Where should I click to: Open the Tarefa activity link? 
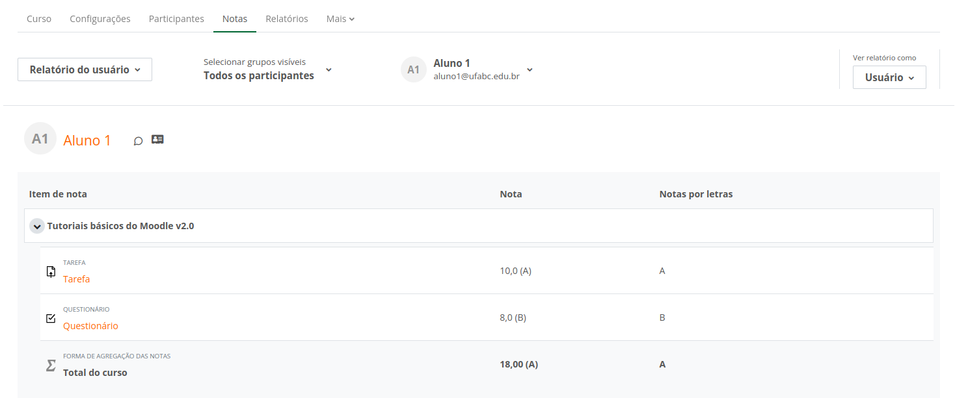pos(77,279)
